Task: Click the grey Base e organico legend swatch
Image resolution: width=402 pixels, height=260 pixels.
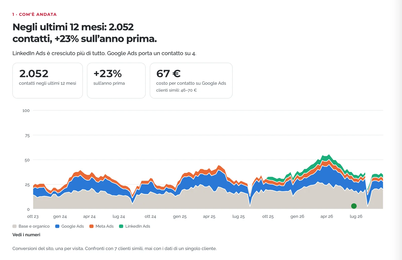Action: 15,226
